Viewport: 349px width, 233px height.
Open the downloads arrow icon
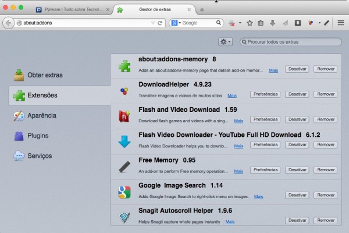pyautogui.click(x=272, y=23)
